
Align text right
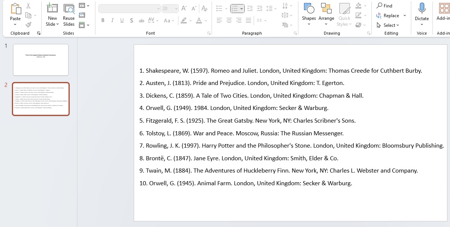pyautogui.click(x=239, y=21)
